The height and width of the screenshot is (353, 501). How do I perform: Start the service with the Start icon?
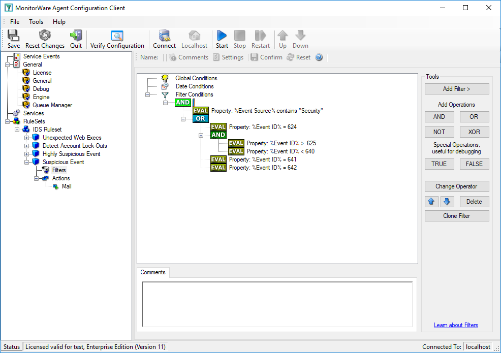[222, 39]
